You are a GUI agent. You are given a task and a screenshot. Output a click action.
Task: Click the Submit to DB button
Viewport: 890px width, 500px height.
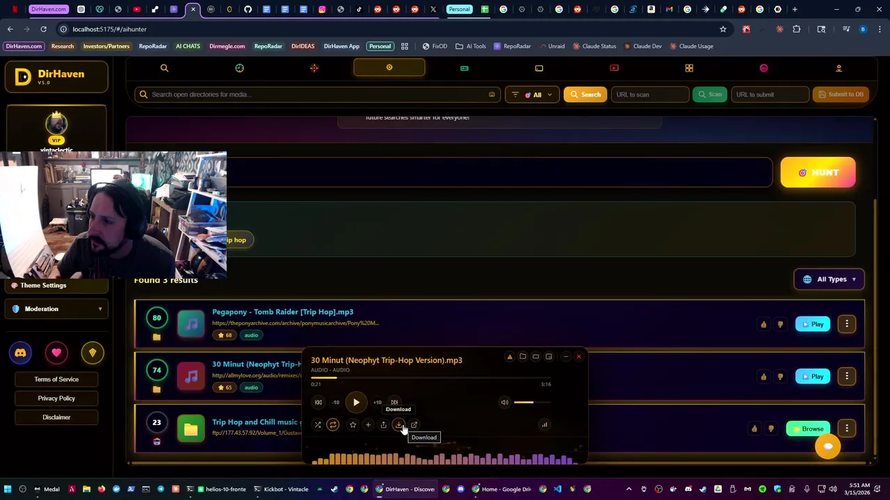(x=841, y=94)
